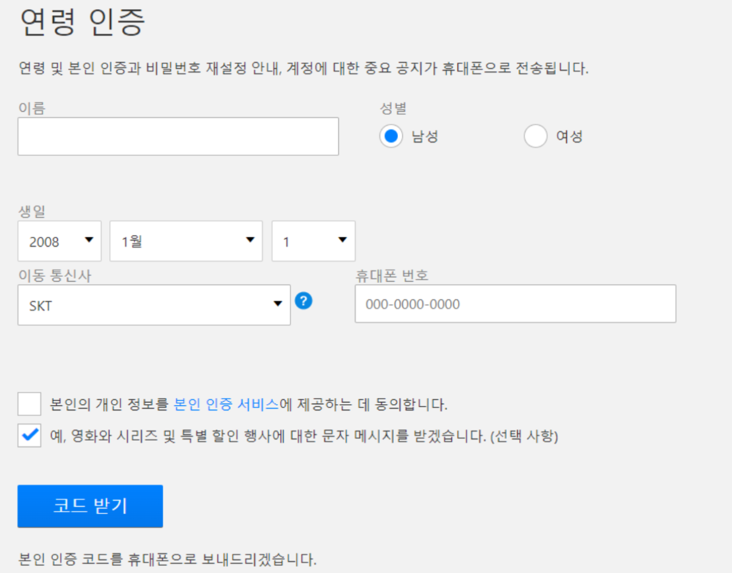The height and width of the screenshot is (573, 732).
Task: Check the 개인 정보 제공 동의 checkbox
Action: [29, 404]
